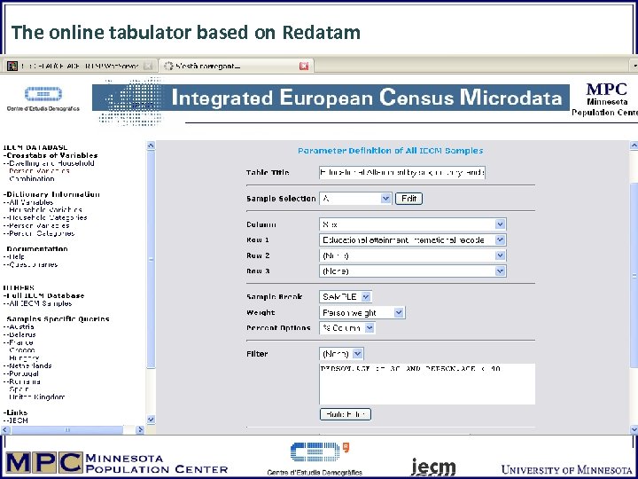Click the sidebar horizontal scroll-left arrow
638x479 pixels.
click(5, 429)
